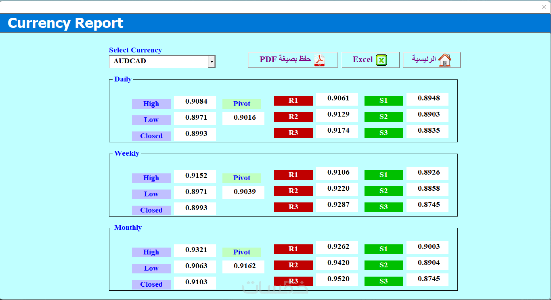
Task: Click the Daily Low value 0.8971
Action: (195, 119)
